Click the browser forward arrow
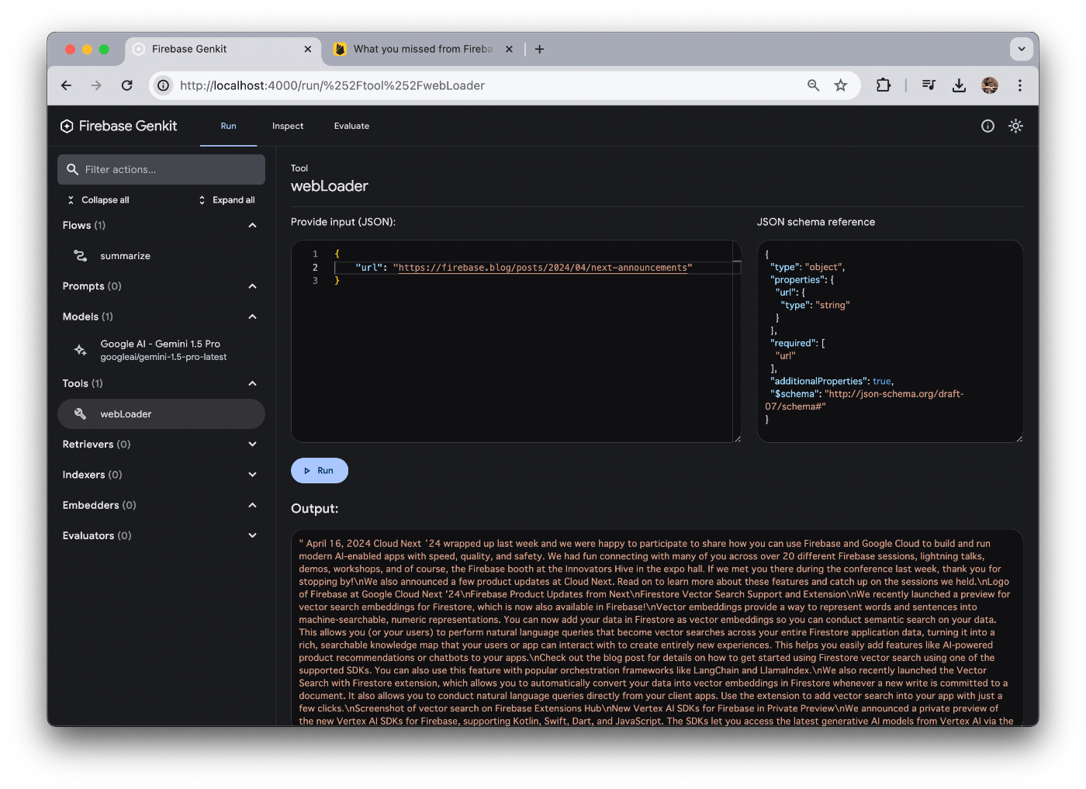The height and width of the screenshot is (789, 1086). (96, 85)
